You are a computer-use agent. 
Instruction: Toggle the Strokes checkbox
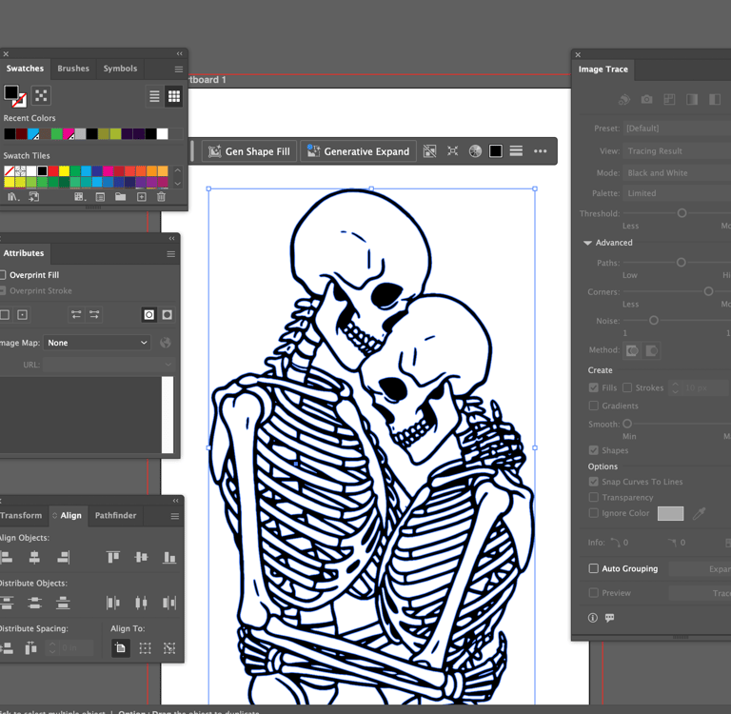pos(627,387)
